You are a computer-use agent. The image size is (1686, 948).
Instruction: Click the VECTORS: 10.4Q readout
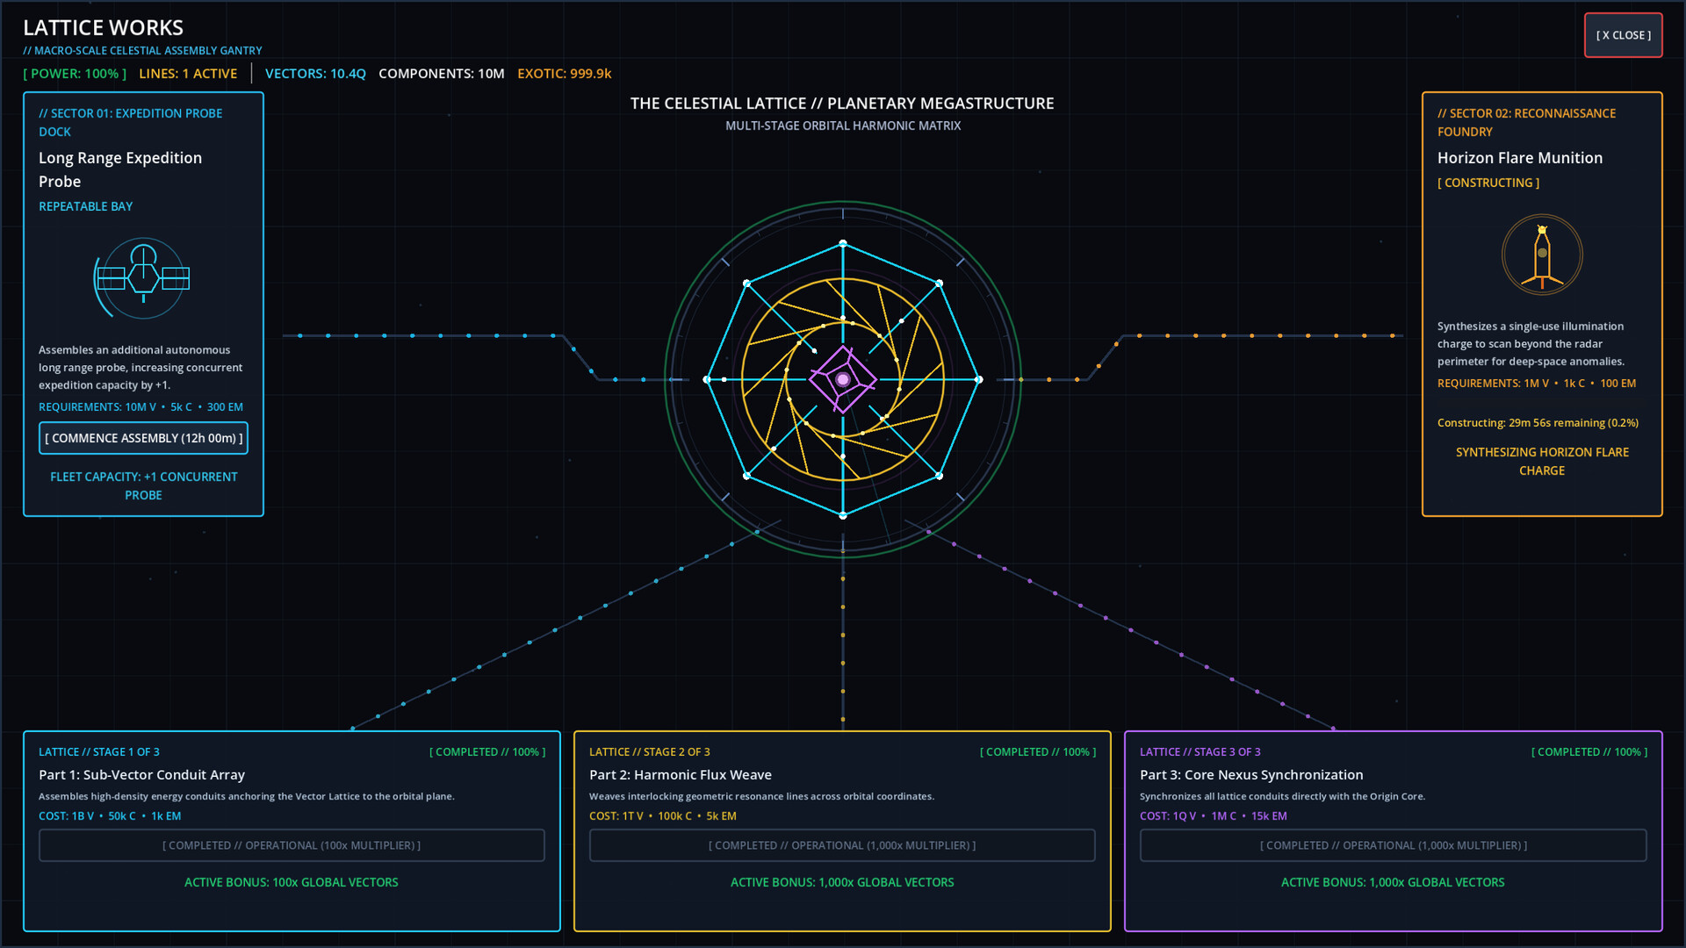315,74
